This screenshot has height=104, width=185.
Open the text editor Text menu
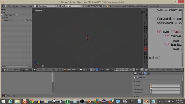158,70
